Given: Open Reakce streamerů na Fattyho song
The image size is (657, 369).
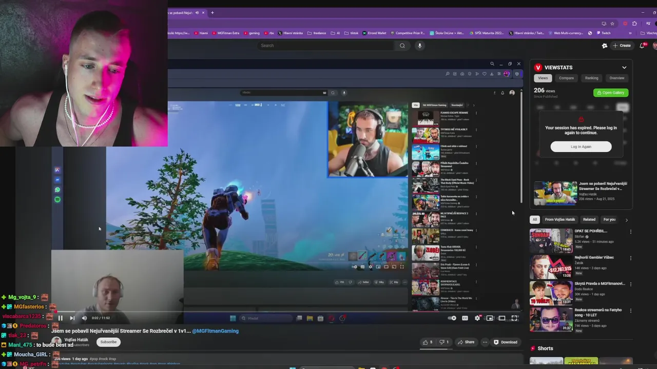Looking at the screenshot, I should click(597, 313).
